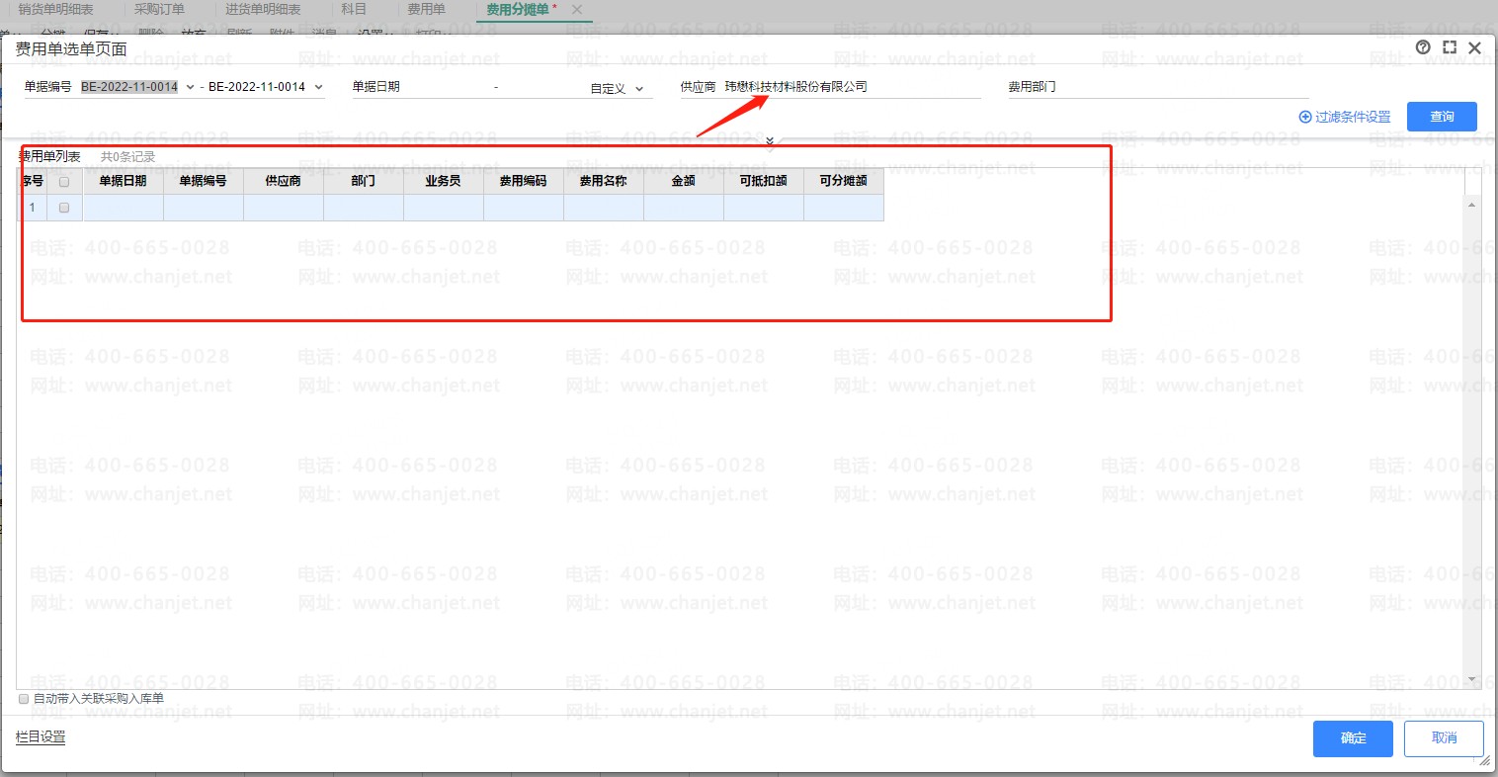This screenshot has height=777, width=1498.
Task: Switch to the 科目 tab
Action: pyautogui.click(x=354, y=9)
